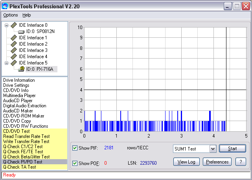
Task: Select ID:0 SP0812N drive
Action: click(x=40, y=31)
